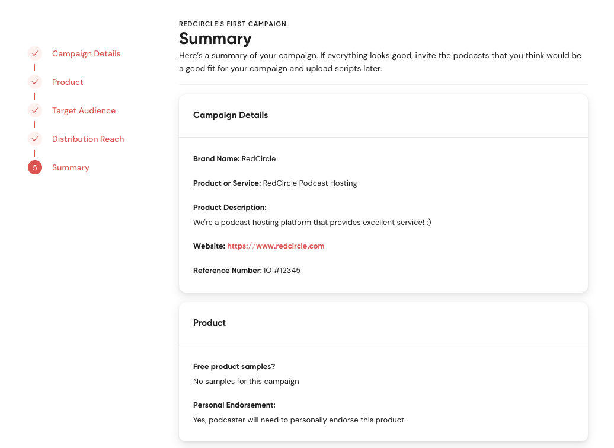
Task: Click the step 5 Summary circle icon
Action: [35, 167]
